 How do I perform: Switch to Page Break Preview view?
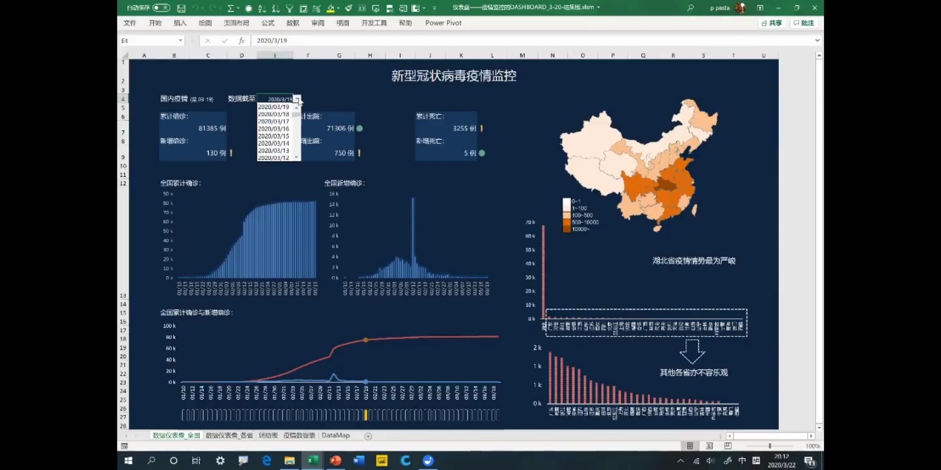tap(728, 446)
